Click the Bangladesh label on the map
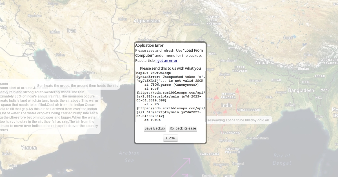The width and height of the screenshot is (338, 177). 301,90
